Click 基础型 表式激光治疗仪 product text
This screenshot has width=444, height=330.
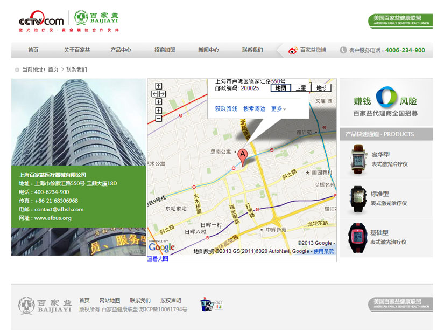tap(388, 237)
